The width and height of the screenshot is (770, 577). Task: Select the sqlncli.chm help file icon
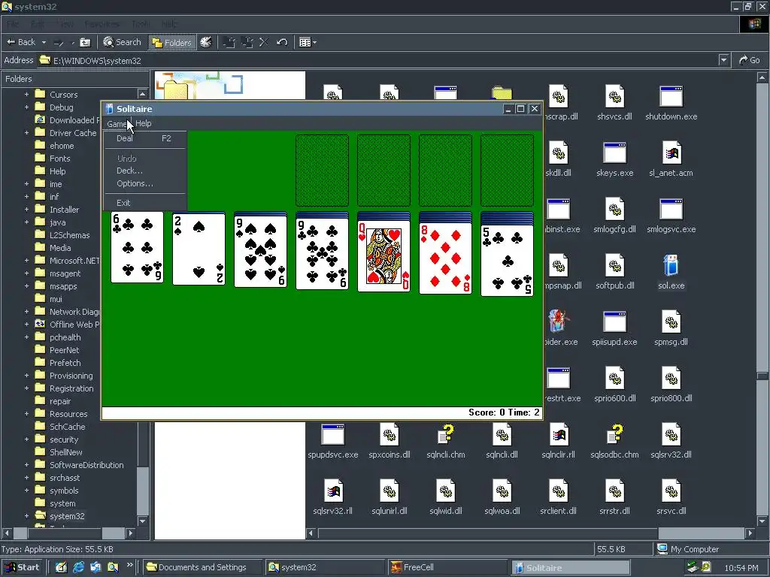click(x=445, y=435)
